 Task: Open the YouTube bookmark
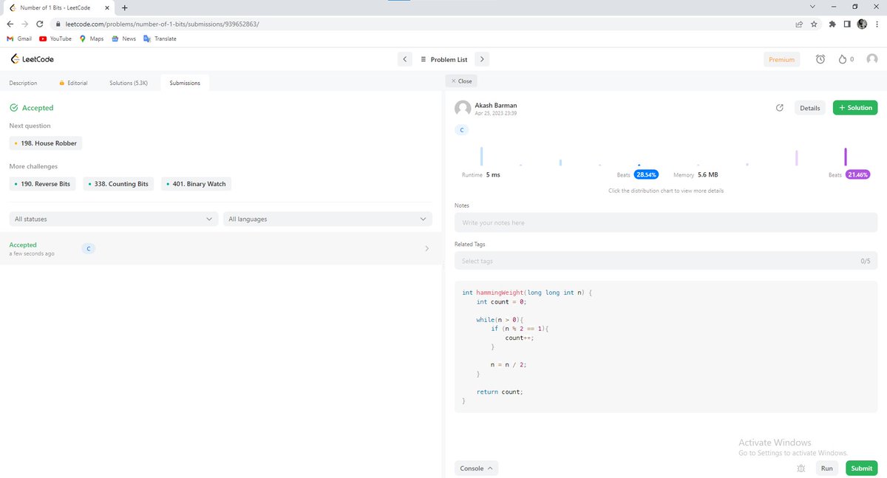click(x=55, y=38)
